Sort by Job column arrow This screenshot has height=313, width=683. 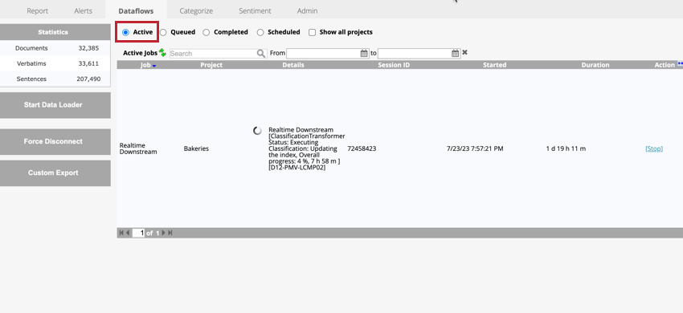pos(154,66)
